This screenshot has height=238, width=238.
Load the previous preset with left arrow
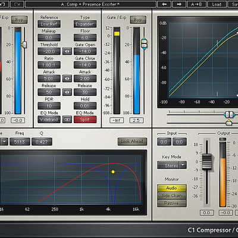click(164, 4)
